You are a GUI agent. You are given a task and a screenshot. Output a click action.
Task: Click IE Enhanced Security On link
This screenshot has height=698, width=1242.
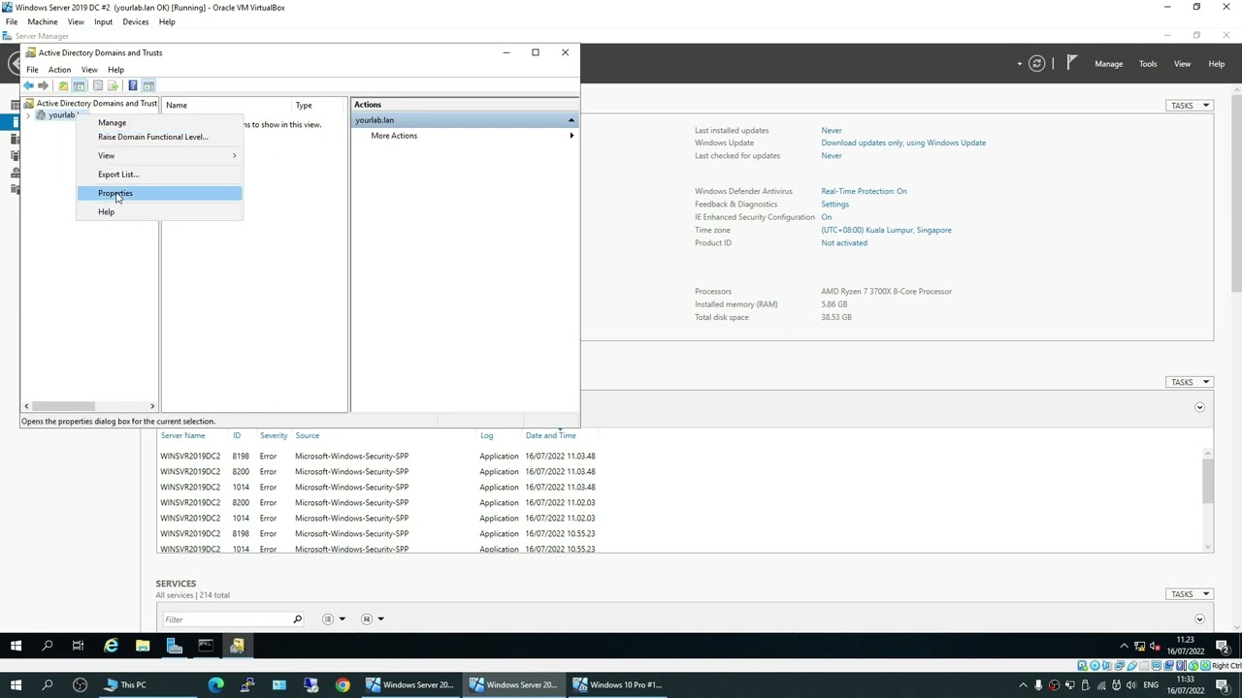[826, 217]
